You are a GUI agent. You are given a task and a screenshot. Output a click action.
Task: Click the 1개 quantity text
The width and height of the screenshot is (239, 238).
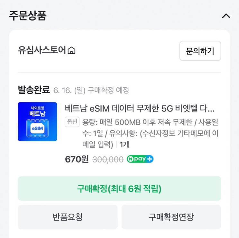124,145
